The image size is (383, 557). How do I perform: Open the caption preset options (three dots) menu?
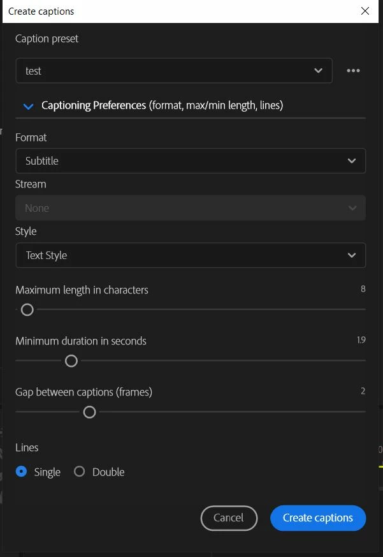tap(353, 71)
